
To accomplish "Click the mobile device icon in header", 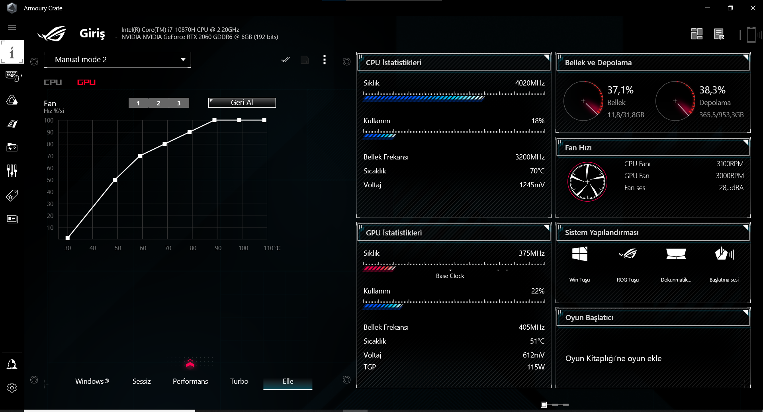I will [x=751, y=34].
